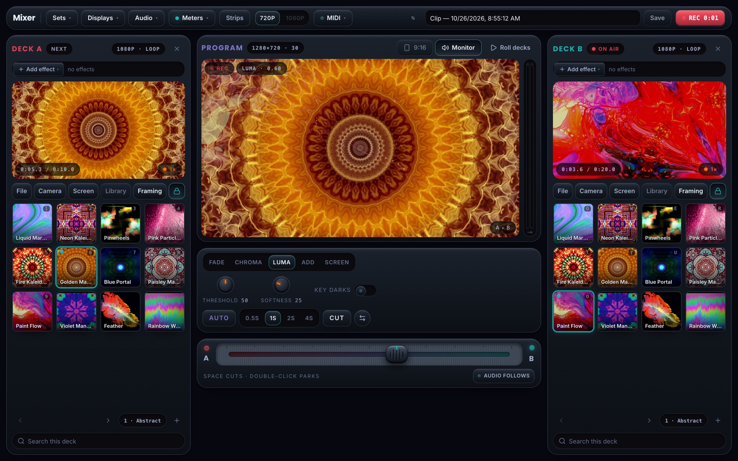Screen dimensions: 738x461
Task: Add a new bank with Deck B plus icon
Action: (x=718, y=420)
